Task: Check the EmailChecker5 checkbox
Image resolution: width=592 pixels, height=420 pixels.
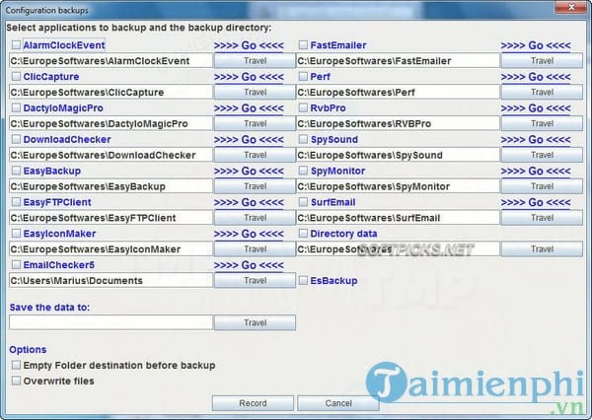Action: coord(16,264)
